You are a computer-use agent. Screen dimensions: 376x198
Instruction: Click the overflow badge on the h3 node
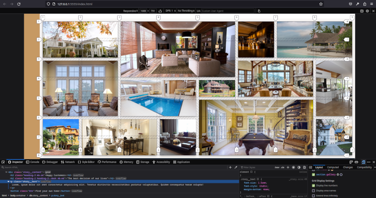pos(78,175)
